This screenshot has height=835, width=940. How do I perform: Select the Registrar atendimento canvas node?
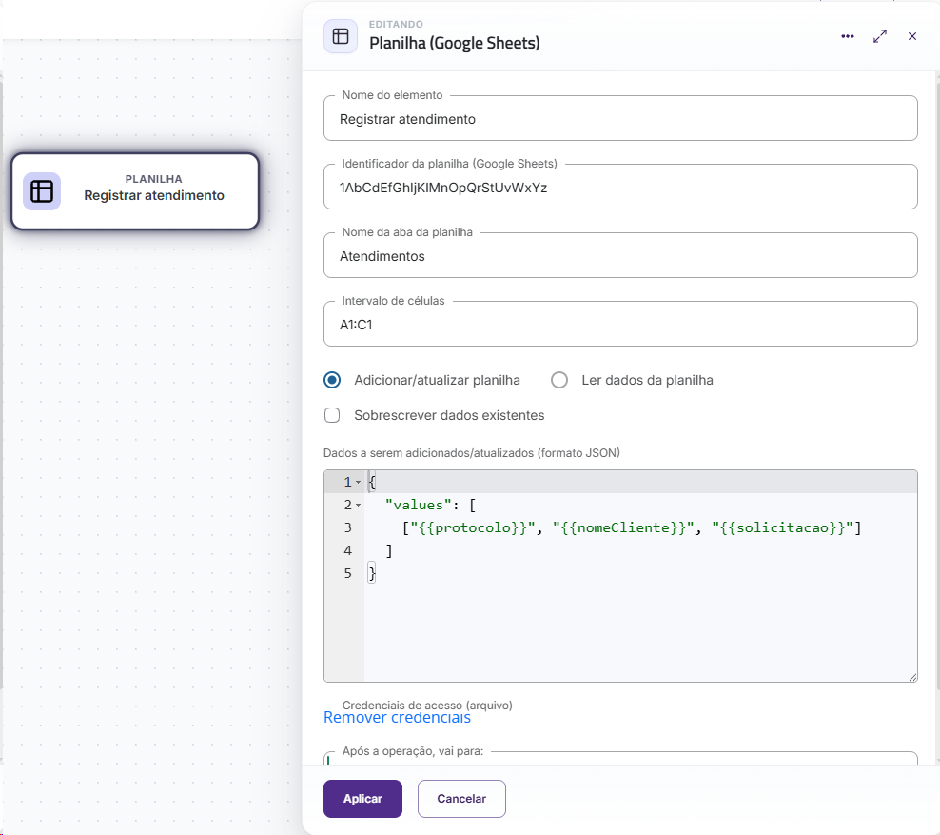[135, 191]
